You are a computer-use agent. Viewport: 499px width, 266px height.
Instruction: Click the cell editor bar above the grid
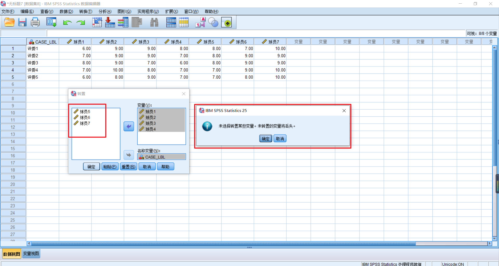(256, 33)
